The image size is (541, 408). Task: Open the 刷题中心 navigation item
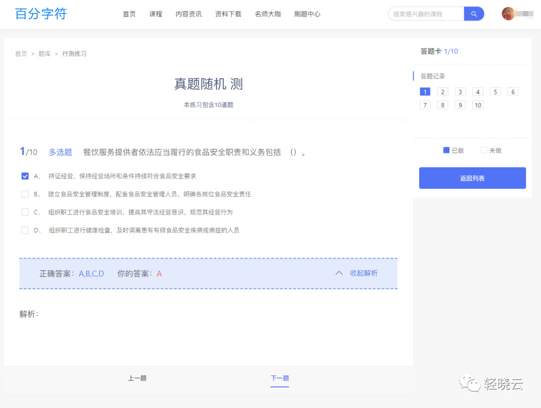click(x=307, y=14)
